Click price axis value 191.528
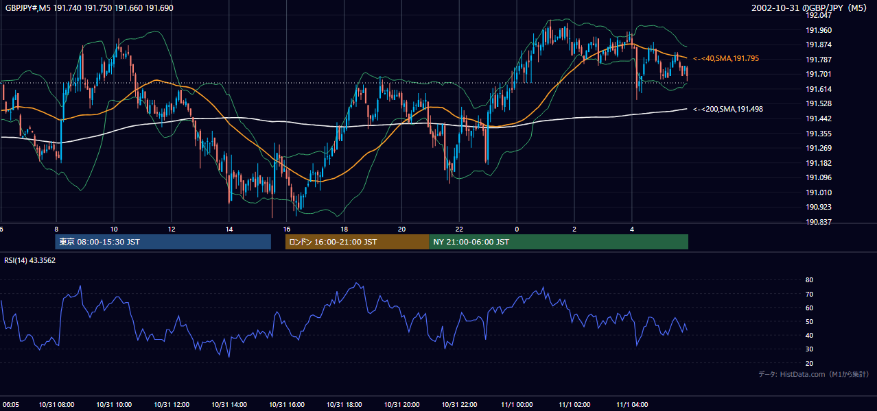This screenshot has width=877, height=411. coord(819,104)
